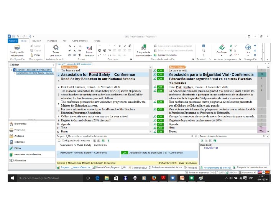
Task: Open the Ayuda ribbon tab
Action: 97,41
